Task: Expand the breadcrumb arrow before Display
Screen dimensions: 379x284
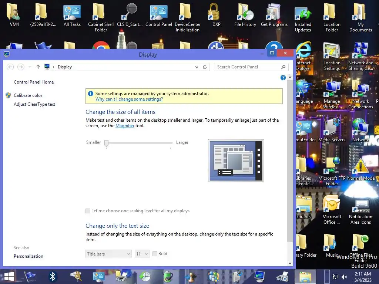Action: (53, 67)
